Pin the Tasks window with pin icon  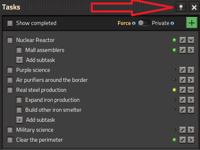pyautogui.click(x=181, y=7)
